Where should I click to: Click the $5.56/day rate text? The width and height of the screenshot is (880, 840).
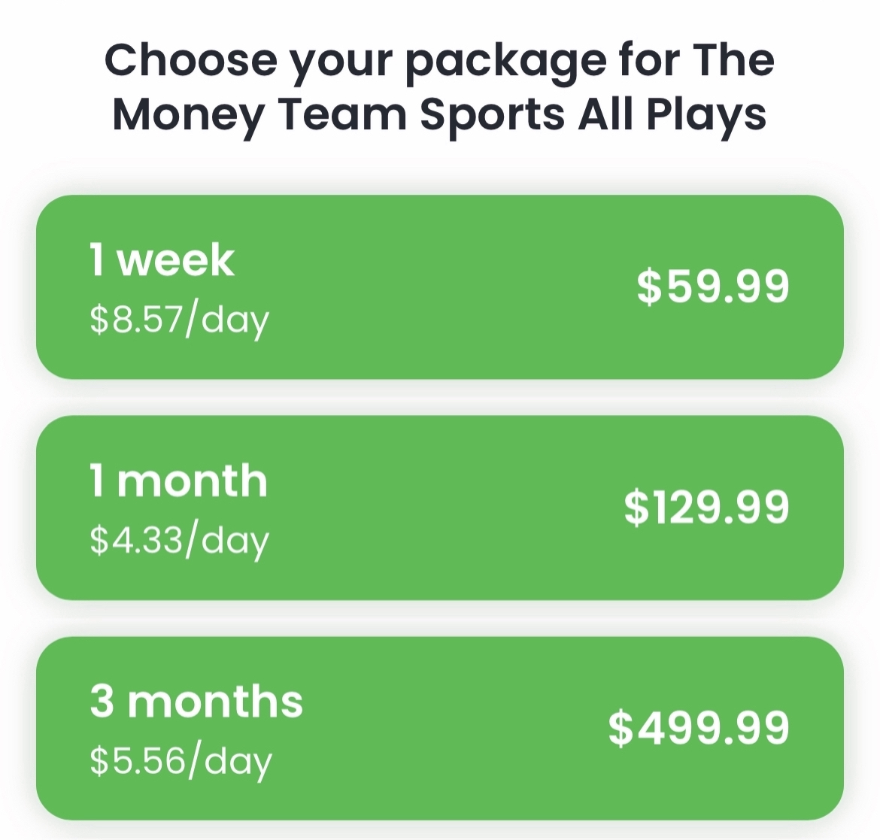pyautogui.click(x=181, y=760)
